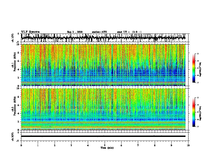Click the "5" tick on ch.1(V) axis
This screenshot has height=163, width=212.
point(18,34)
